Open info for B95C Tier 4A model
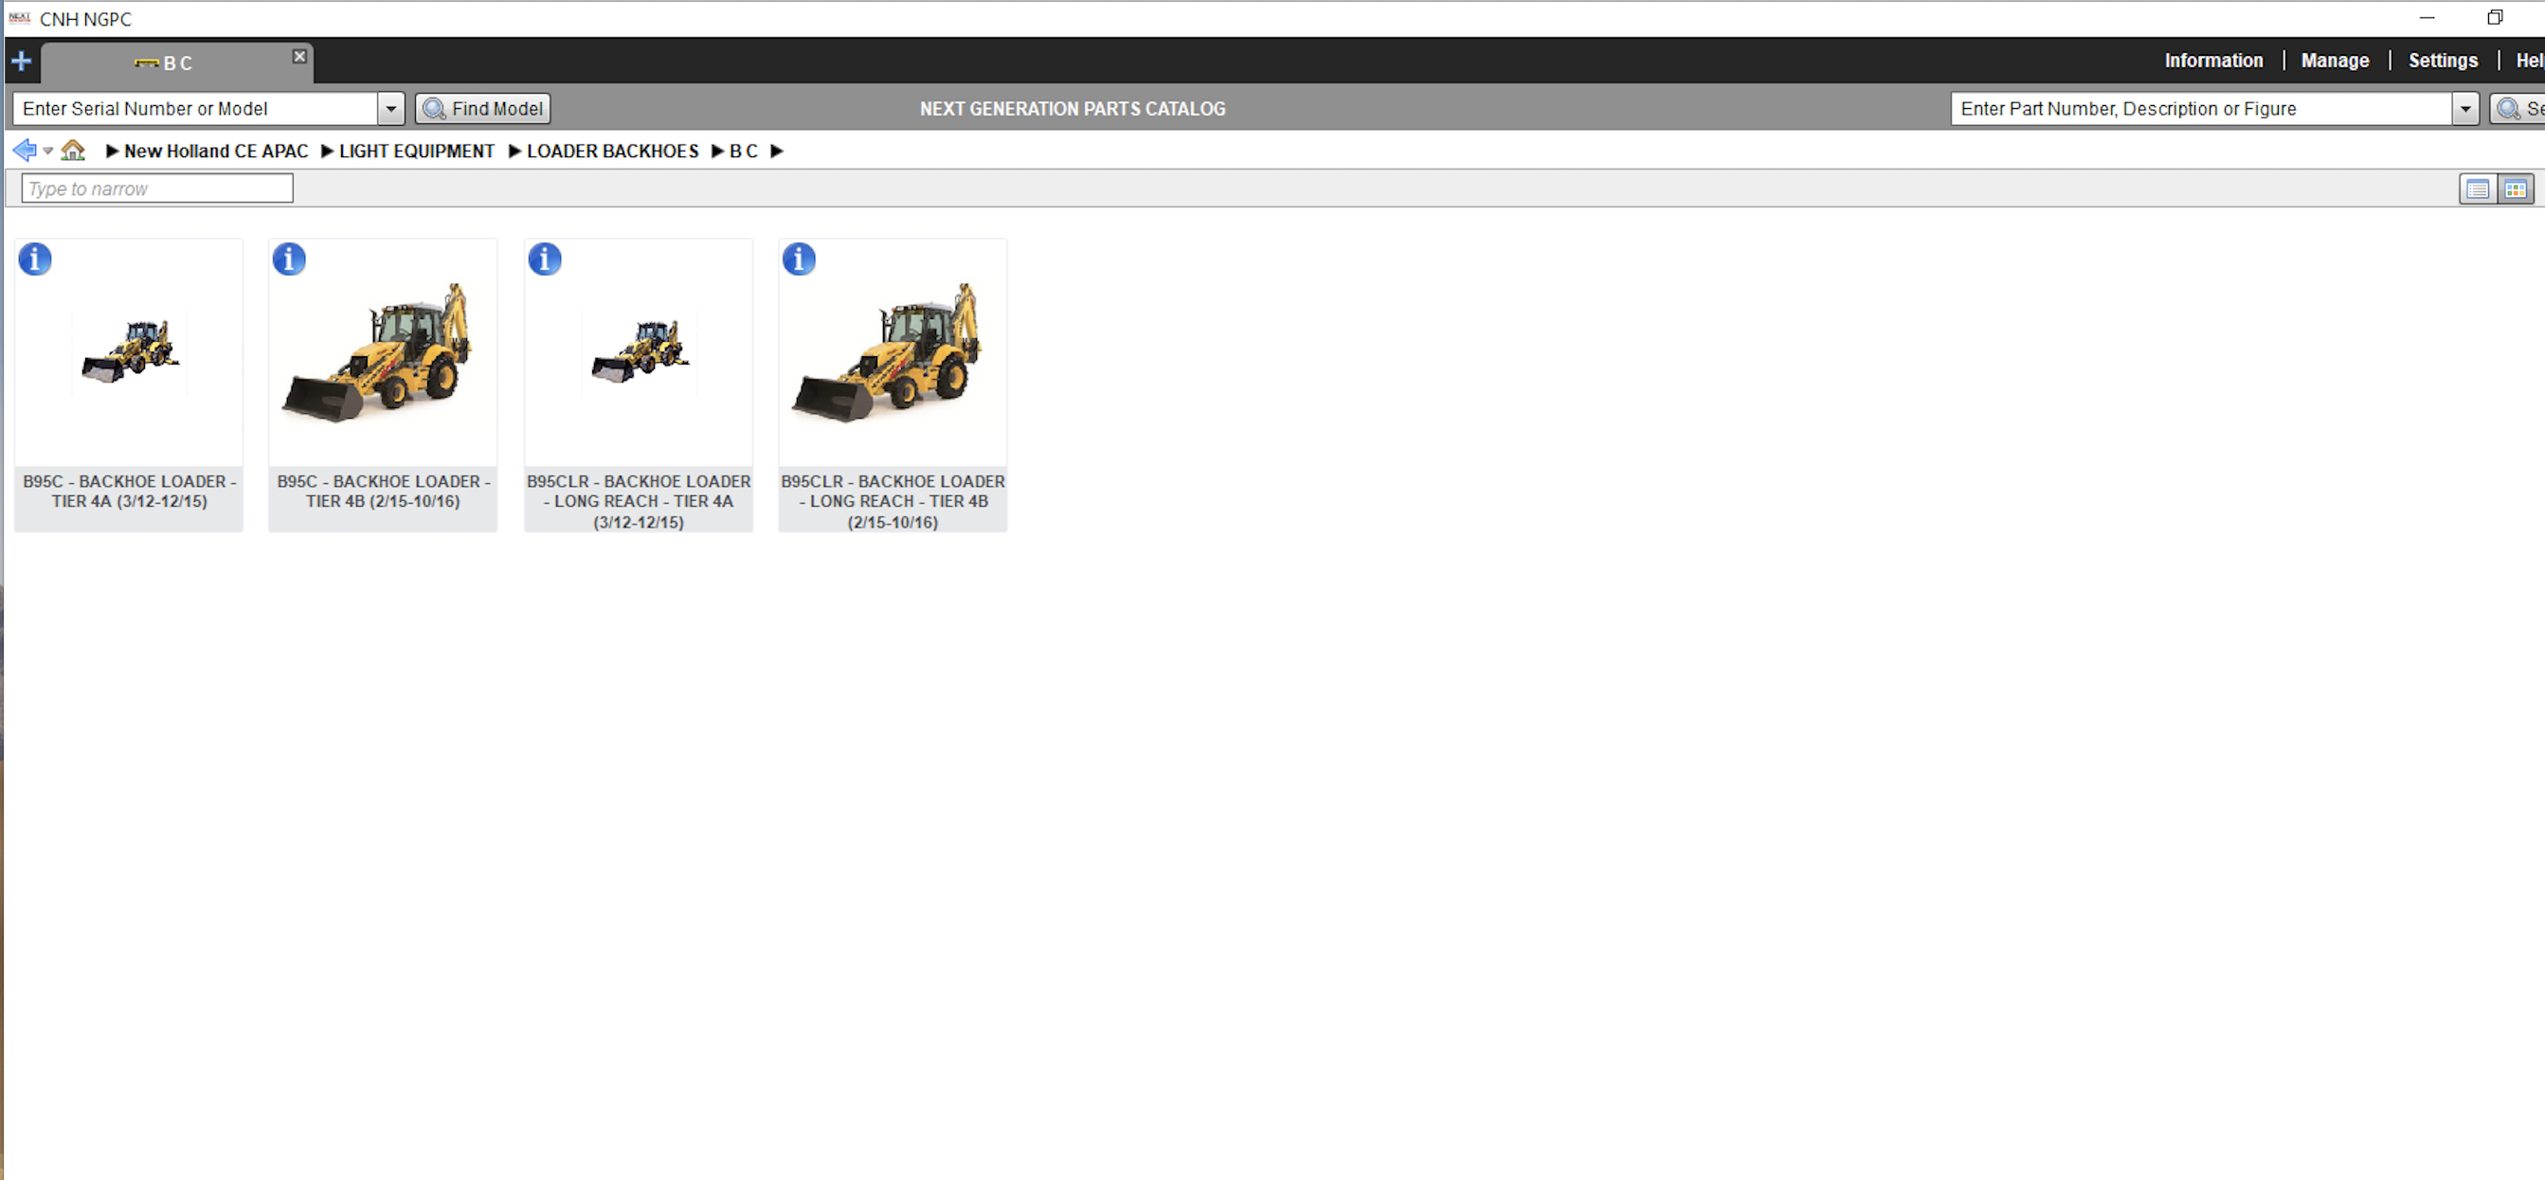The image size is (2545, 1180). pos(34,259)
